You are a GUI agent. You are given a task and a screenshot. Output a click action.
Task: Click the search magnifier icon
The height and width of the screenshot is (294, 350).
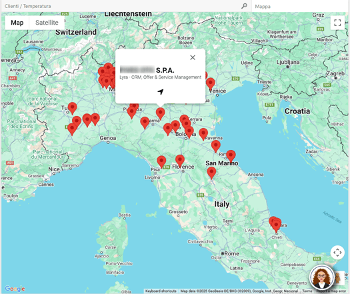244,6
